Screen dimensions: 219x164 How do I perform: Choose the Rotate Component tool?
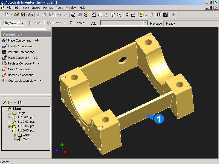[20, 75]
